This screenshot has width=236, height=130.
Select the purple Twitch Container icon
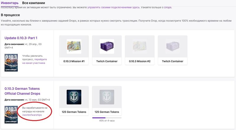pos(107,46)
